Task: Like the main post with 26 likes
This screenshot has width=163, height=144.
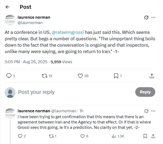Action: click(x=80, y=76)
